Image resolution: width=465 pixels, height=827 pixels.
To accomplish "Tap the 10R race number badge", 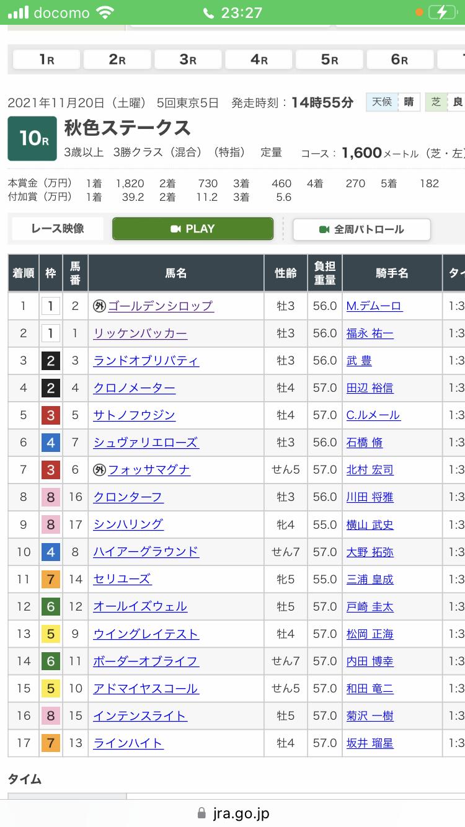I will pos(32,138).
